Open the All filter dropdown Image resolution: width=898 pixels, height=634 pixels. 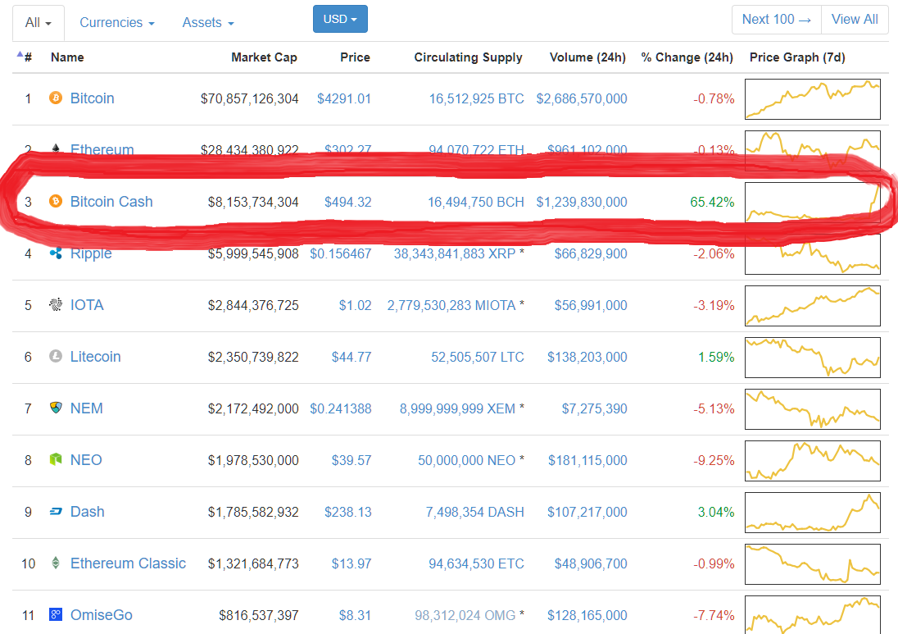click(x=38, y=22)
